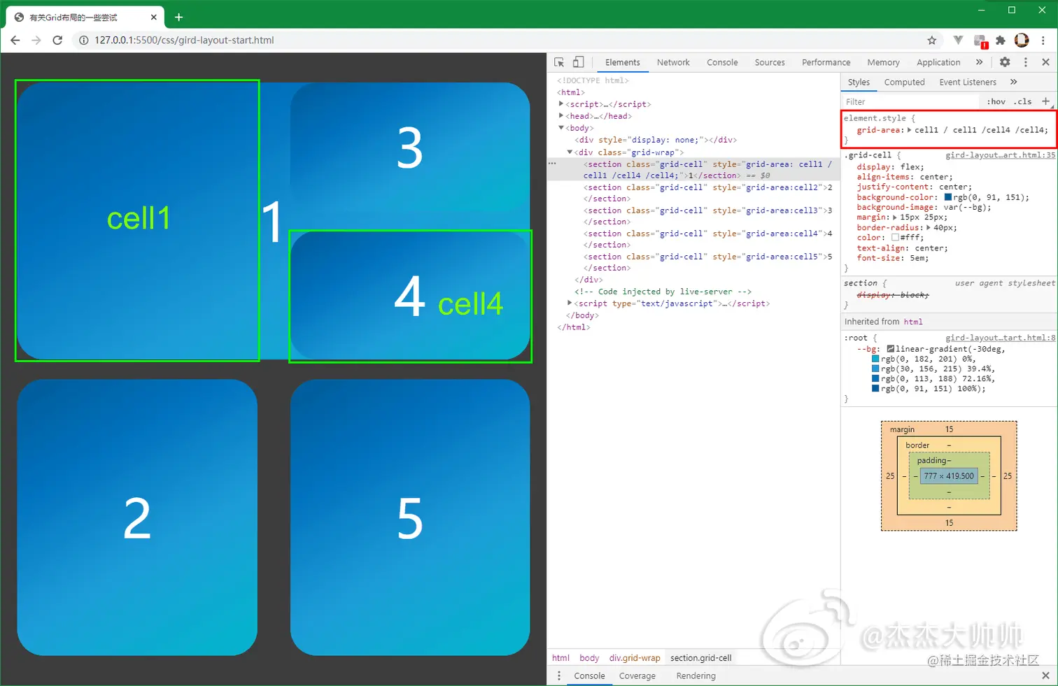Toggle the .cls element classes panel
1058x686 pixels.
pos(1022,101)
